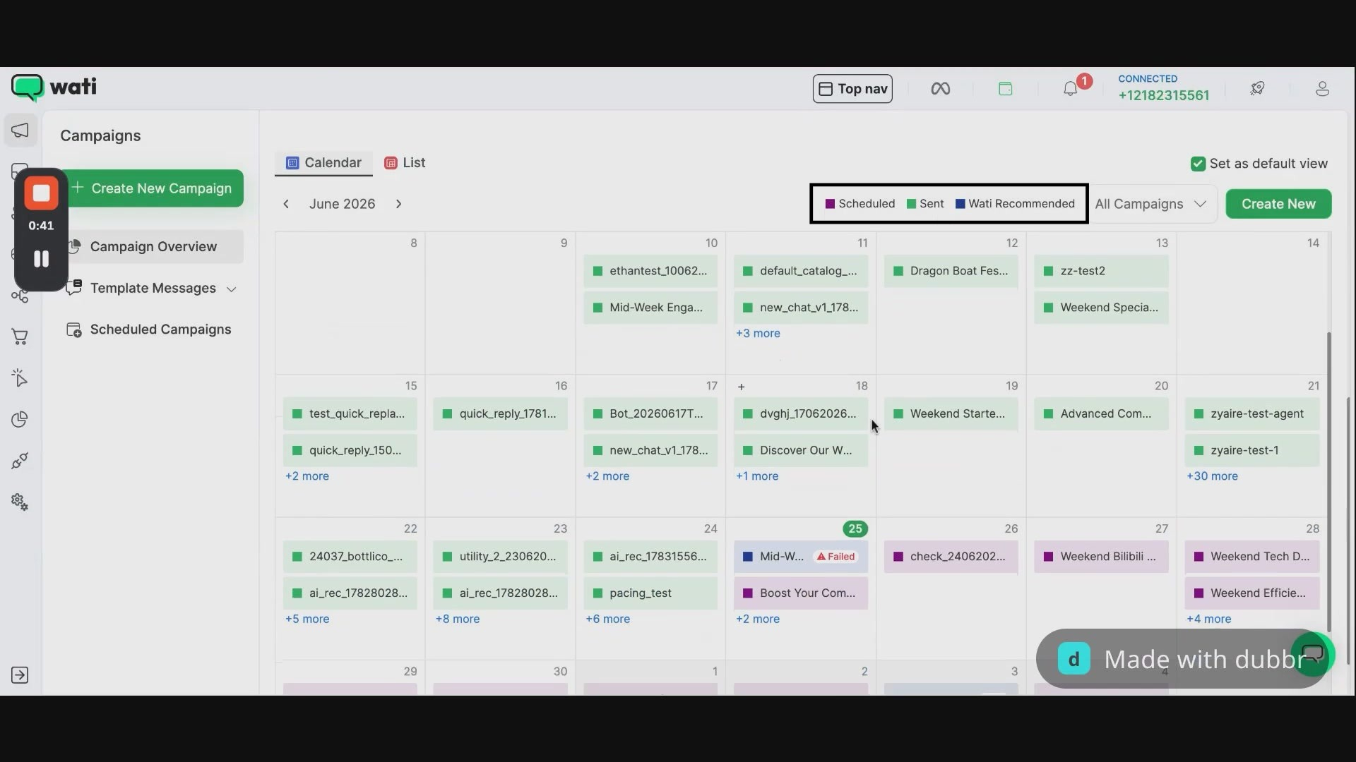Click the Create New button
The width and height of the screenshot is (1356, 762).
(x=1278, y=204)
